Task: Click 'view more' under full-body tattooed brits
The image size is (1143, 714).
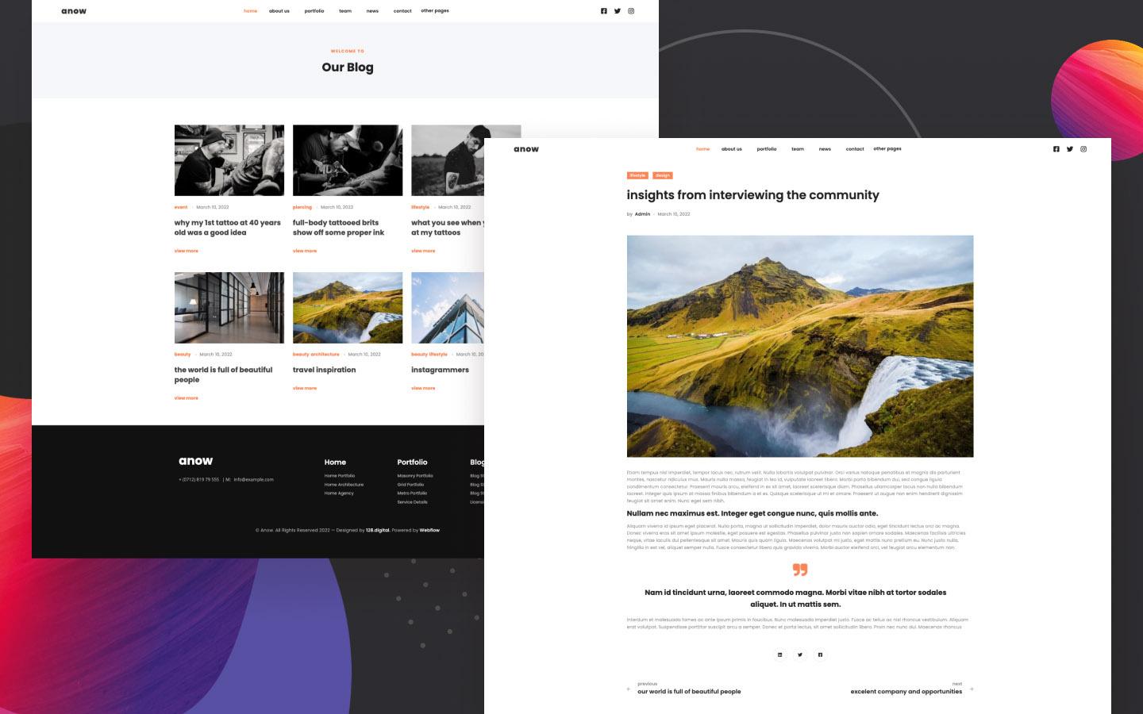Action: tap(305, 251)
